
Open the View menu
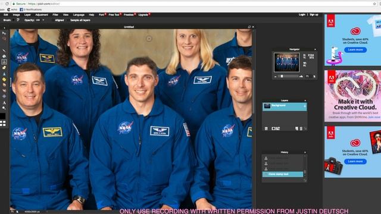tap(65, 15)
